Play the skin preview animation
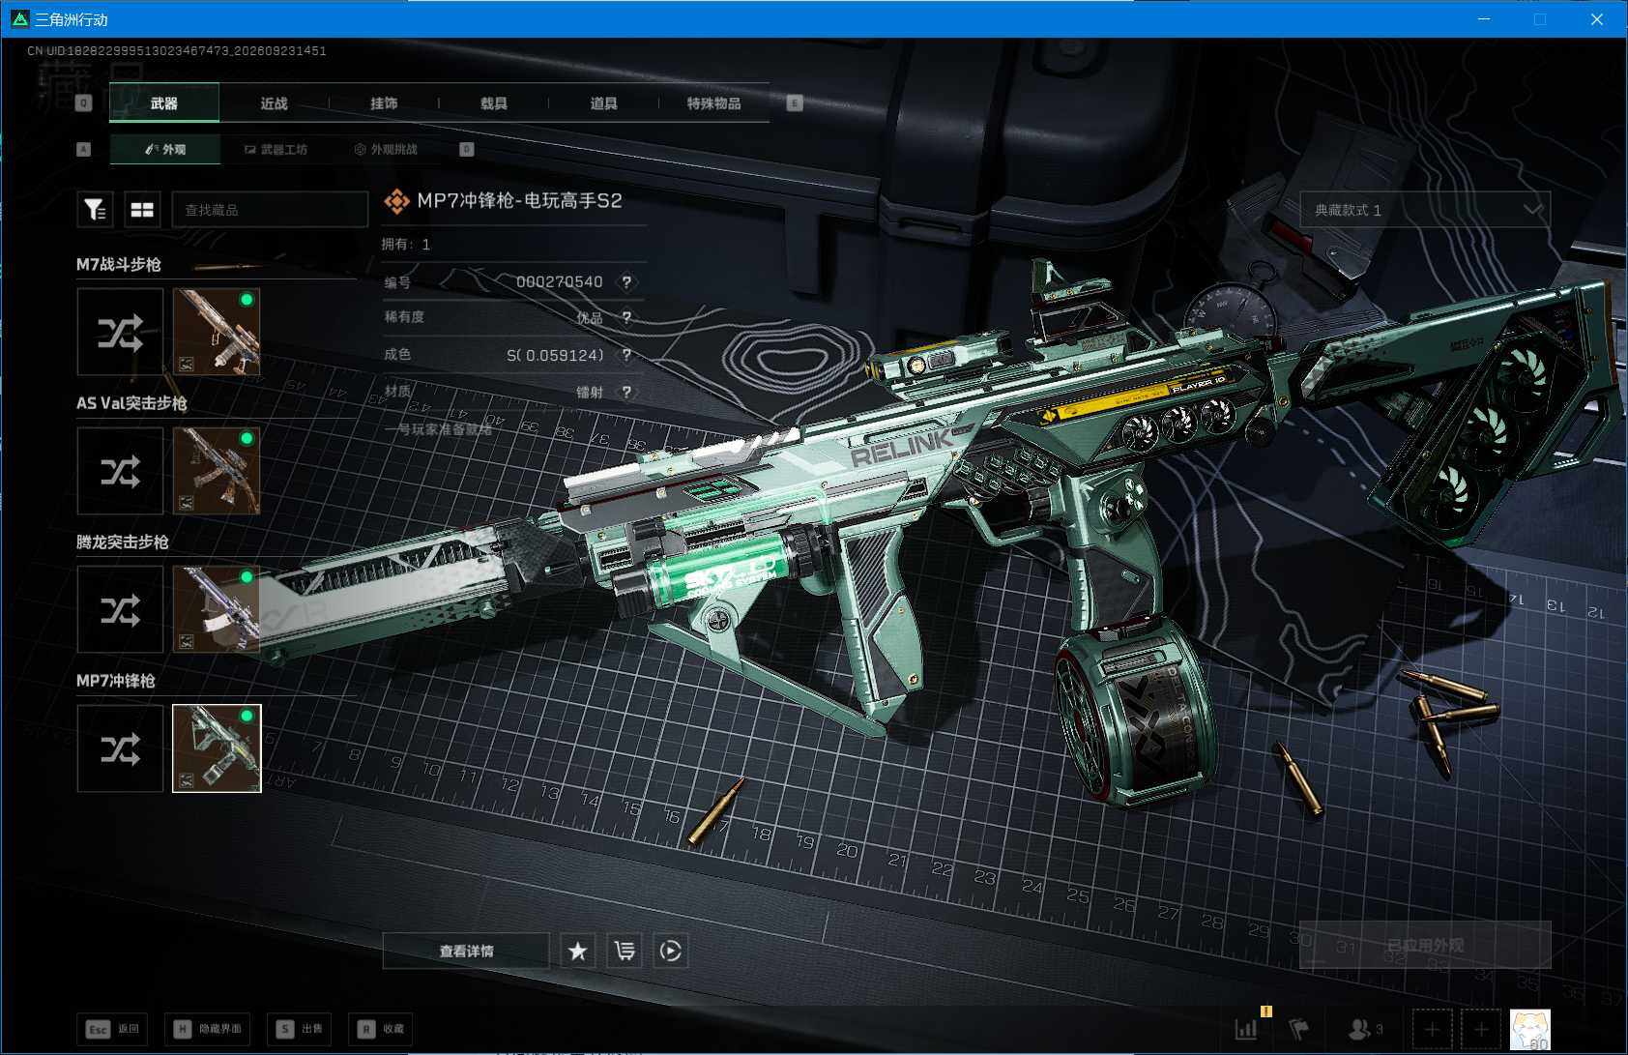Viewport: 1628px width, 1055px height. pos(671,951)
